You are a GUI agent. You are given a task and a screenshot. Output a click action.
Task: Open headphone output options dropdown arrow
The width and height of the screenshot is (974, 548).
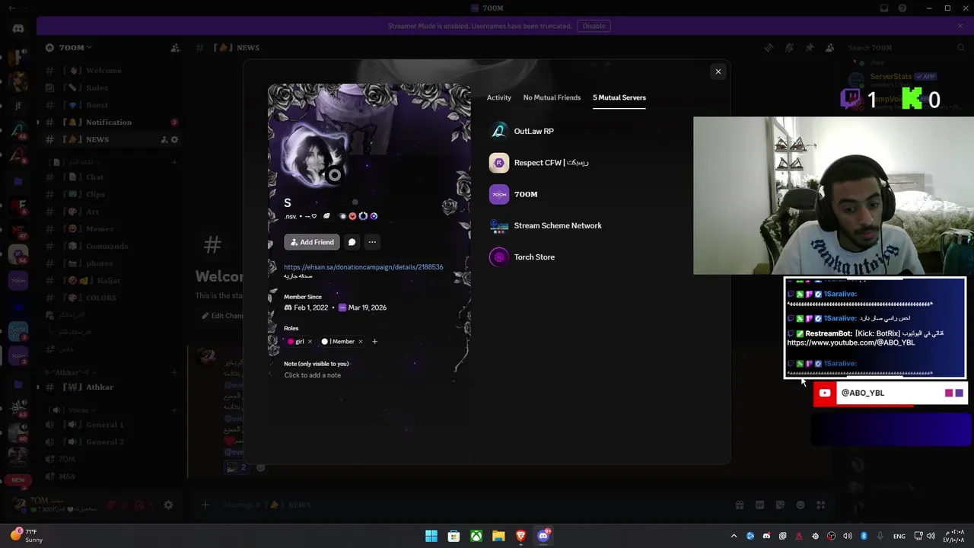[151, 505]
